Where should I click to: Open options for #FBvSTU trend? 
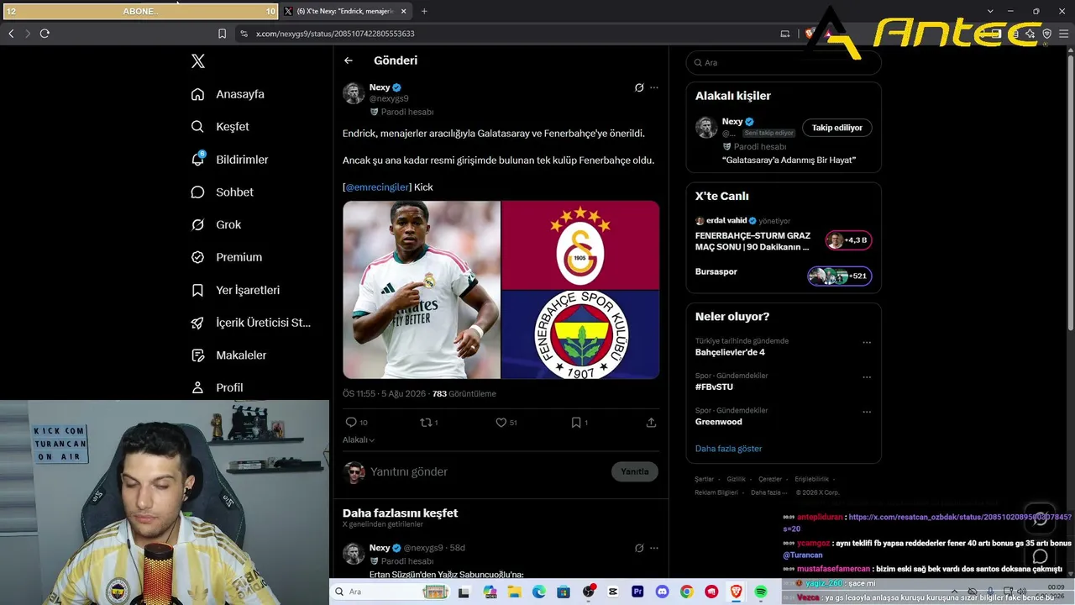pos(867,377)
